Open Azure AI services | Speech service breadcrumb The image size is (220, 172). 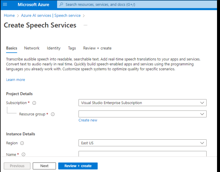[51, 15]
